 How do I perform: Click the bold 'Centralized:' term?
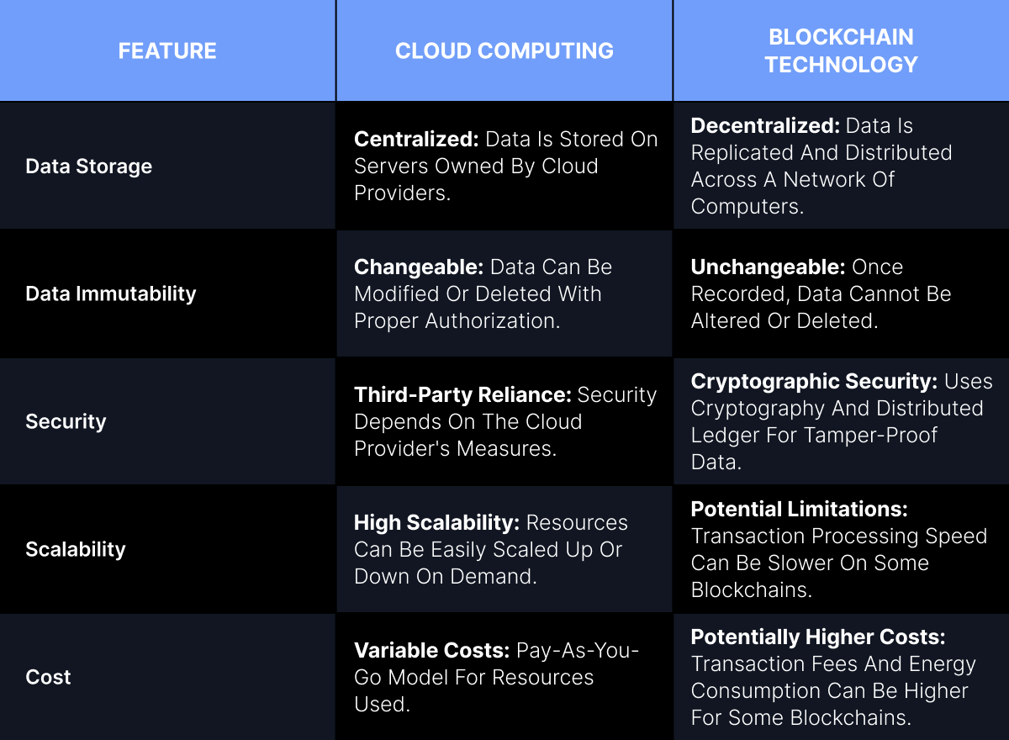[416, 140]
